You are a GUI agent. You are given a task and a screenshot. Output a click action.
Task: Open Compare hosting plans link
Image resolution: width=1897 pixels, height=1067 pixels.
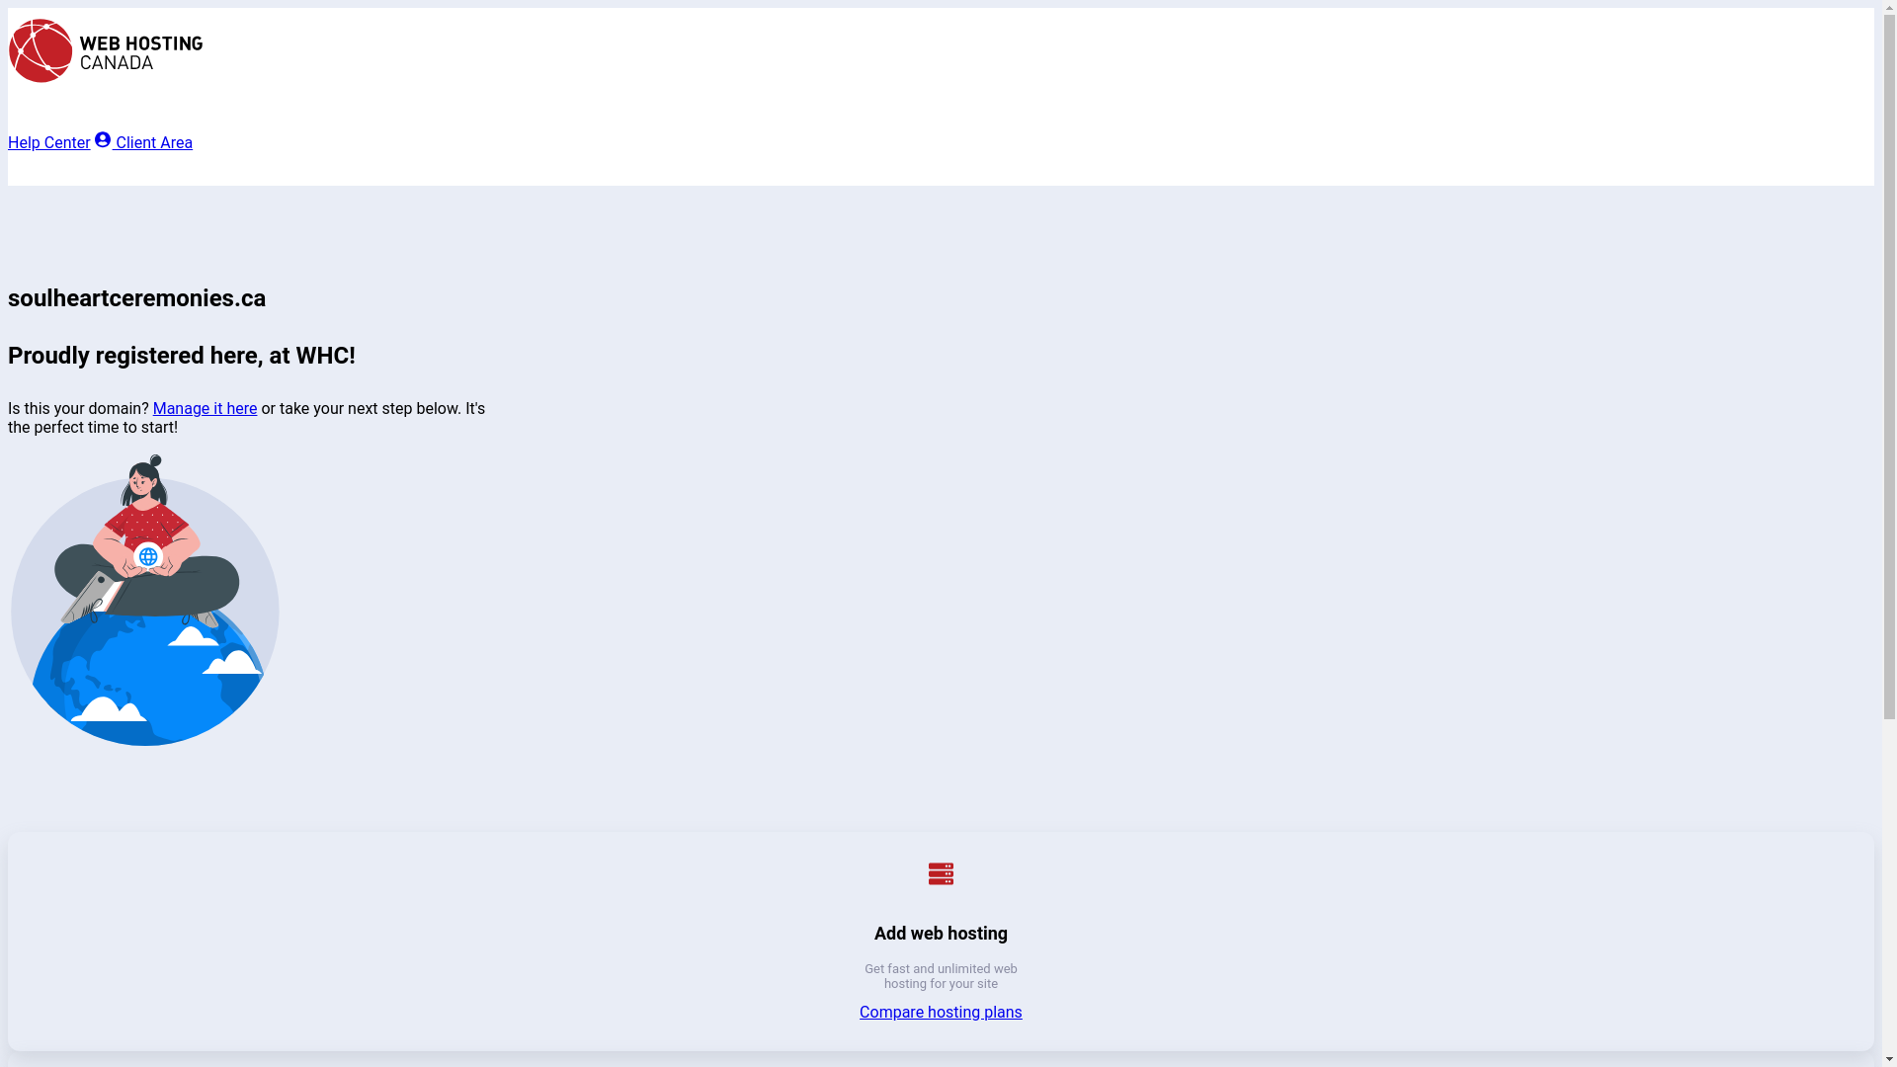pyautogui.click(x=941, y=1013)
